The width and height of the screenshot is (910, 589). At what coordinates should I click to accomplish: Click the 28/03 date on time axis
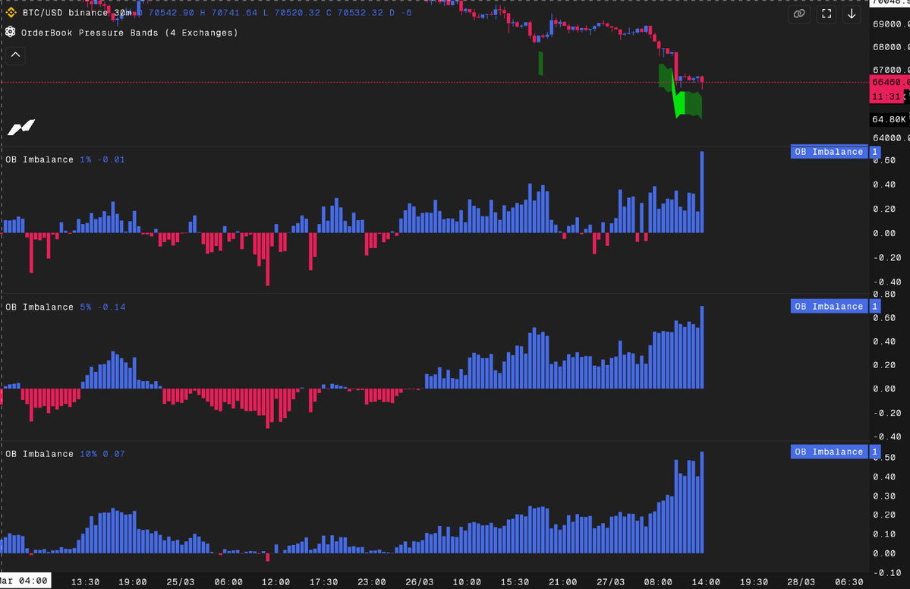pos(801,581)
